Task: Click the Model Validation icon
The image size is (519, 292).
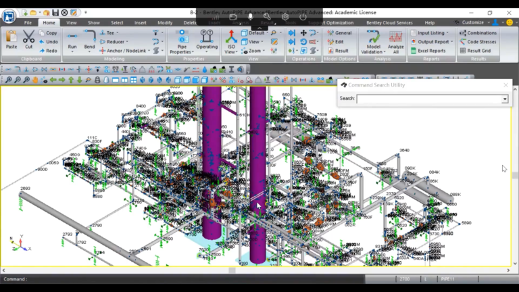Action: coord(373,37)
